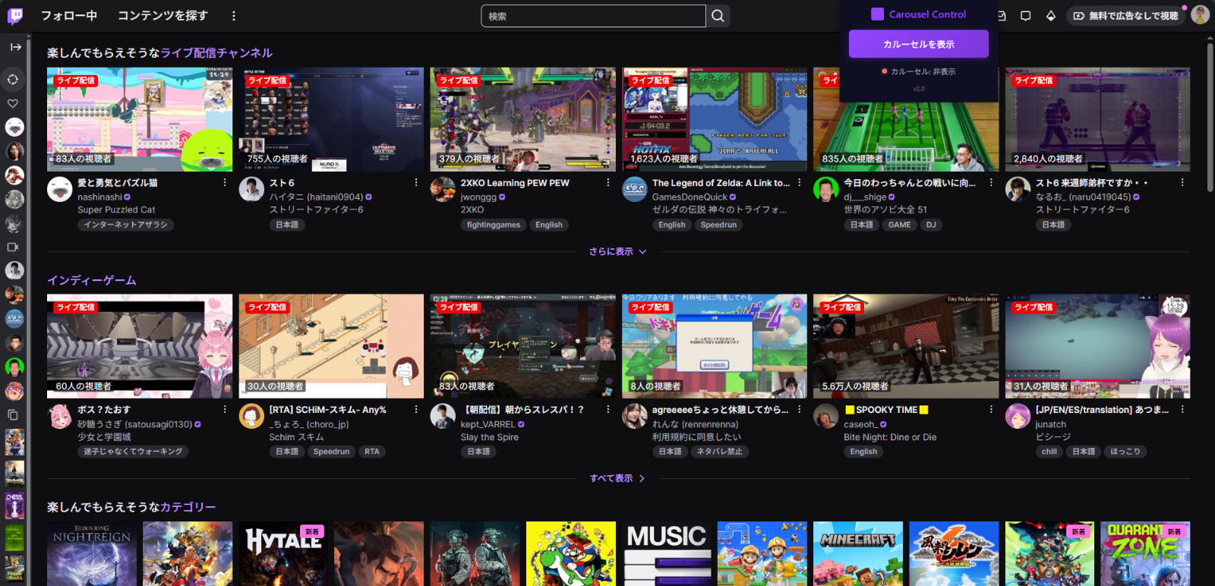Select the Speedrun tag under GamesDoneQuick
Screen dimensions: 1215x586
click(718, 225)
